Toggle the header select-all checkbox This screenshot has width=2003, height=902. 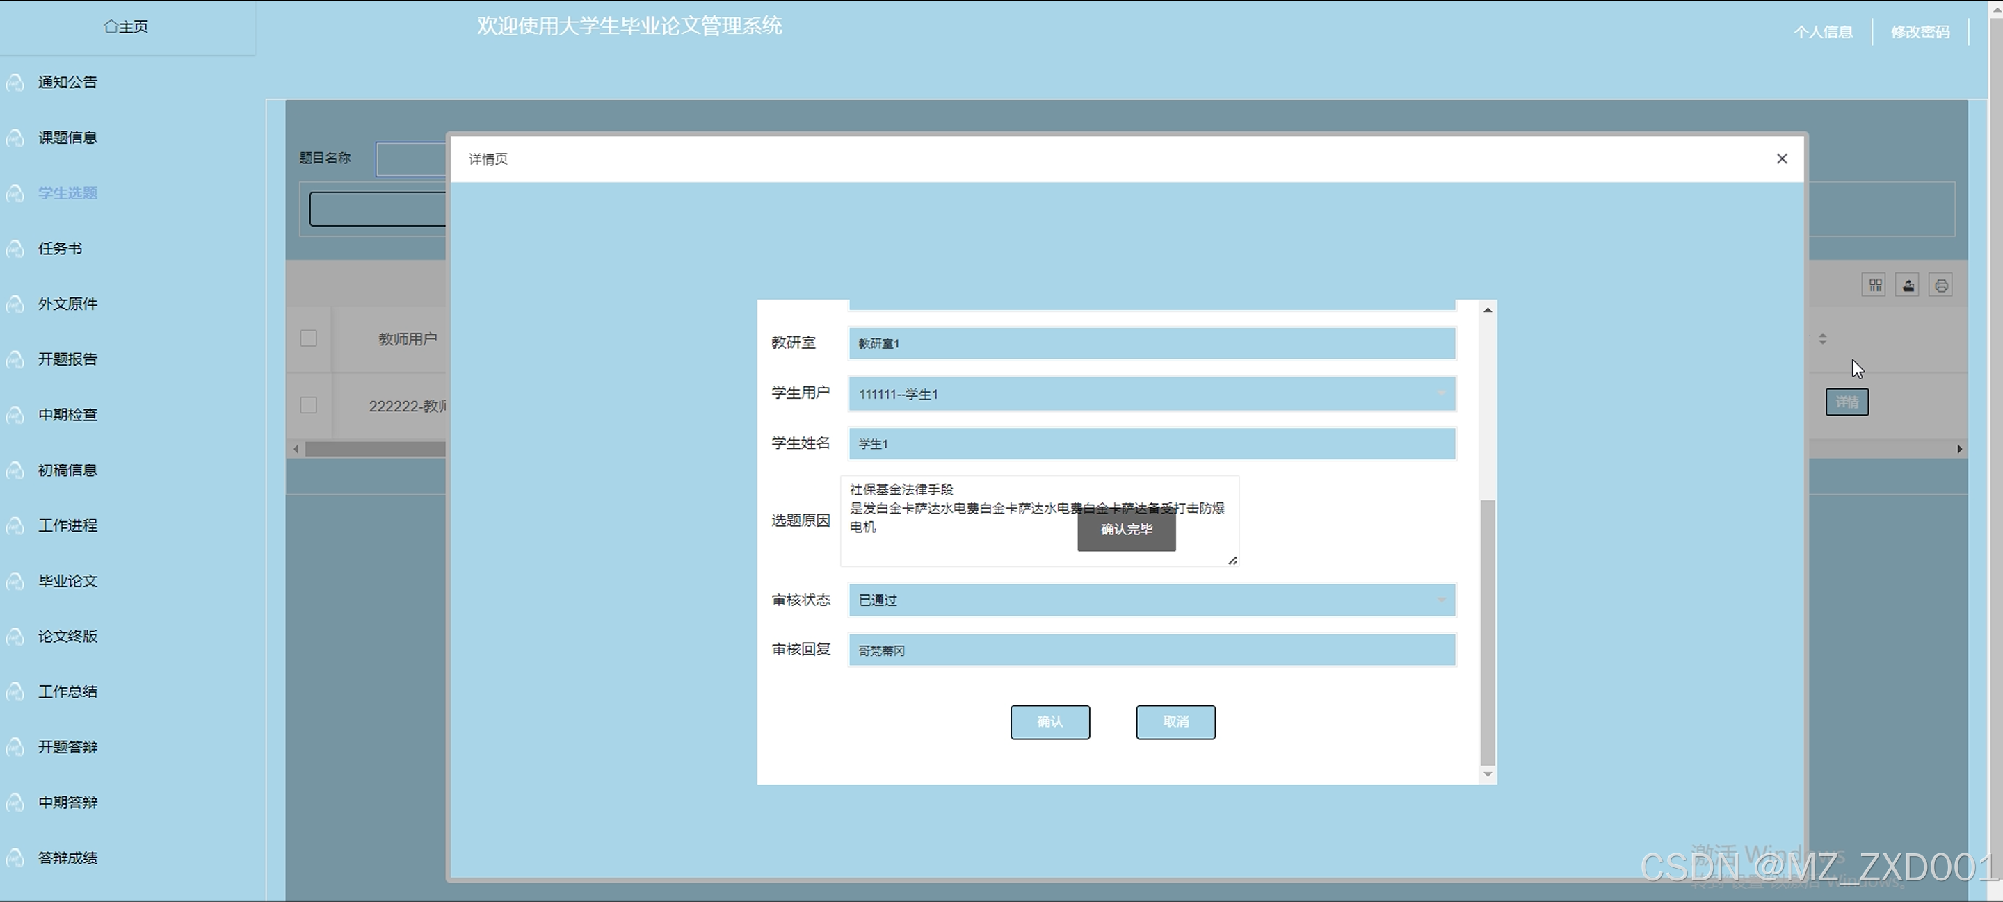click(x=309, y=338)
